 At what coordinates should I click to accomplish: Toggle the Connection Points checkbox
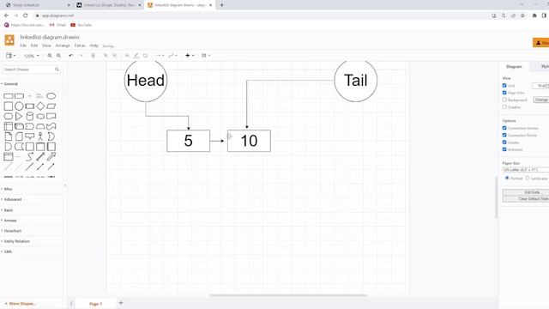pos(504,135)
